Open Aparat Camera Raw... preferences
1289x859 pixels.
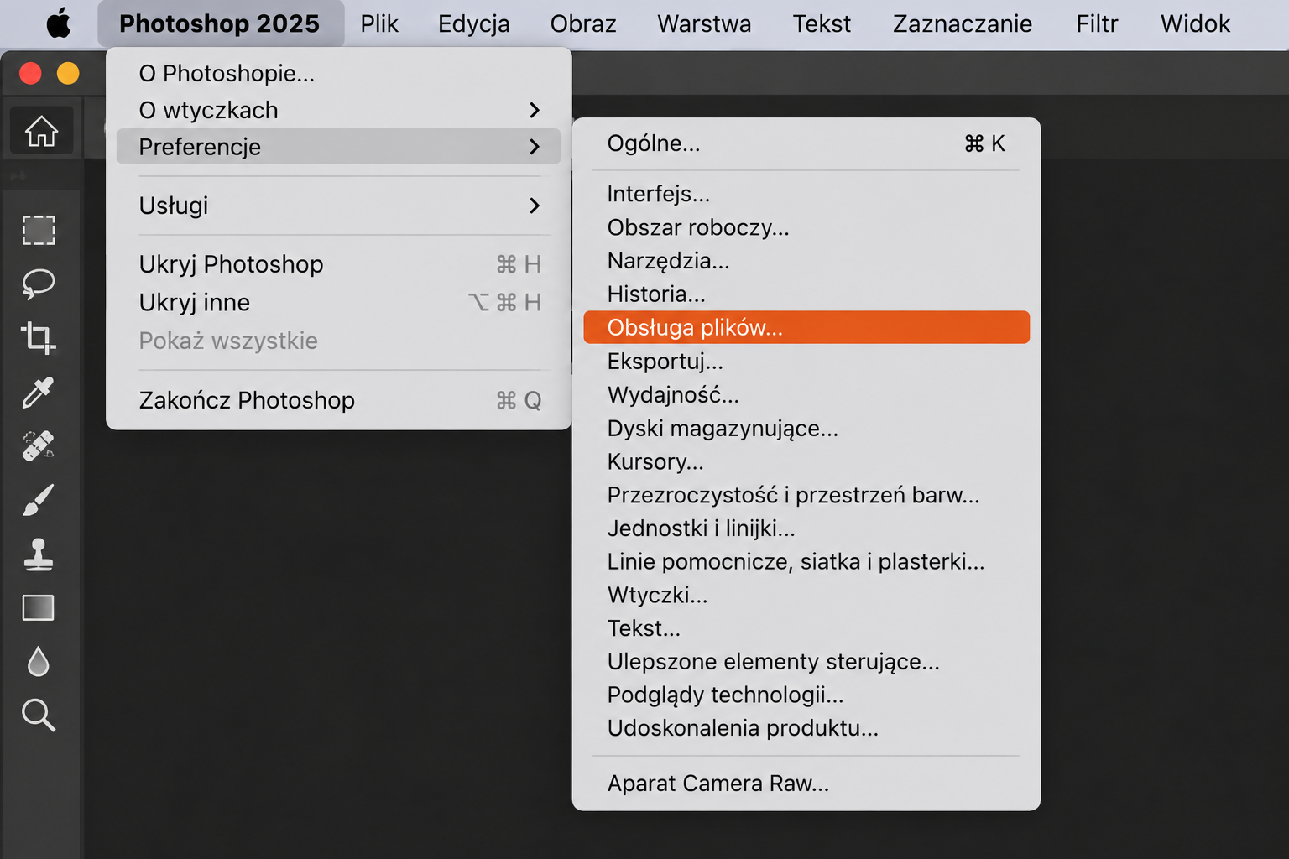coord(806,784)
